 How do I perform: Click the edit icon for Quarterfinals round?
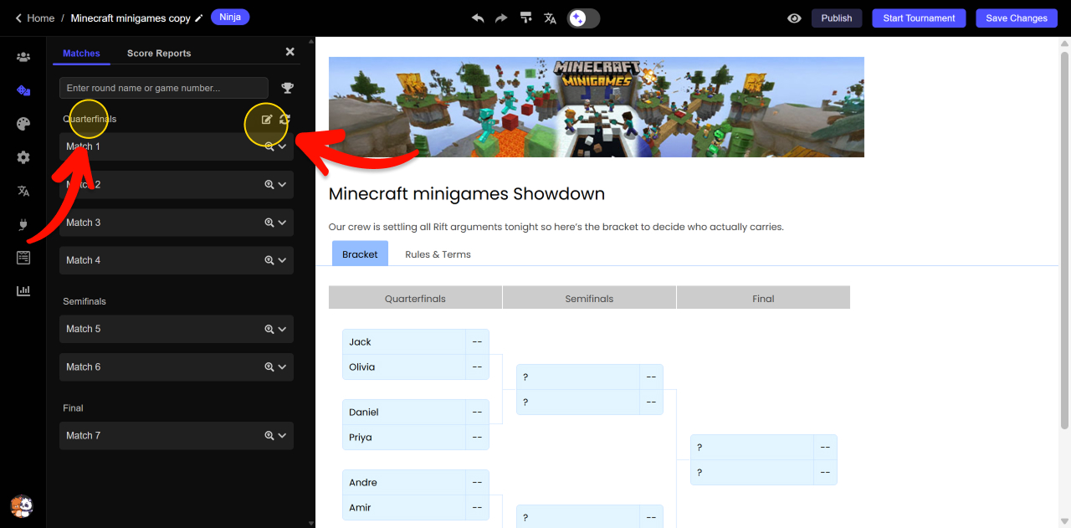pos(267,120)
